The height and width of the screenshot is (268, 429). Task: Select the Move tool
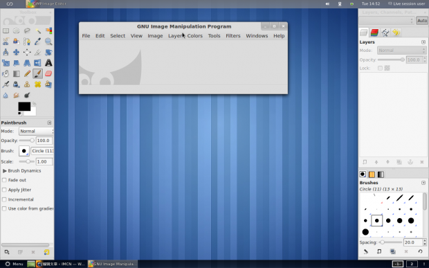tap(16, 52)
